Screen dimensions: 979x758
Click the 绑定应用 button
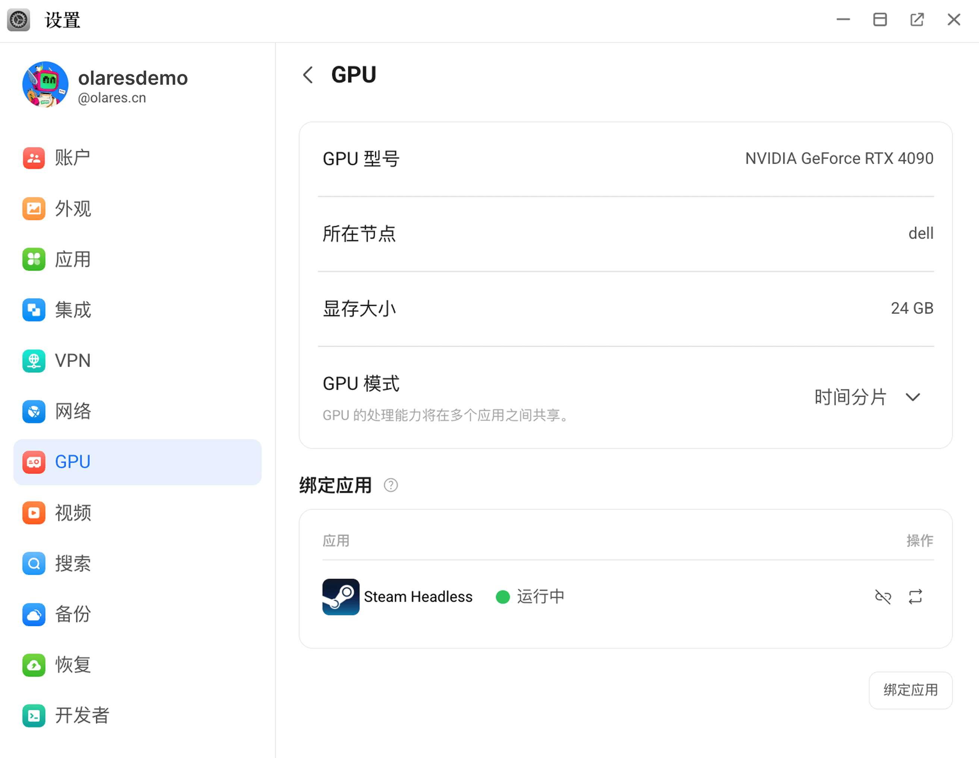click(910, 690)
